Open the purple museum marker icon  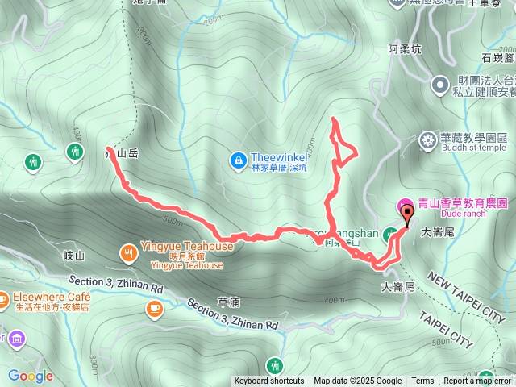(17, 339)
